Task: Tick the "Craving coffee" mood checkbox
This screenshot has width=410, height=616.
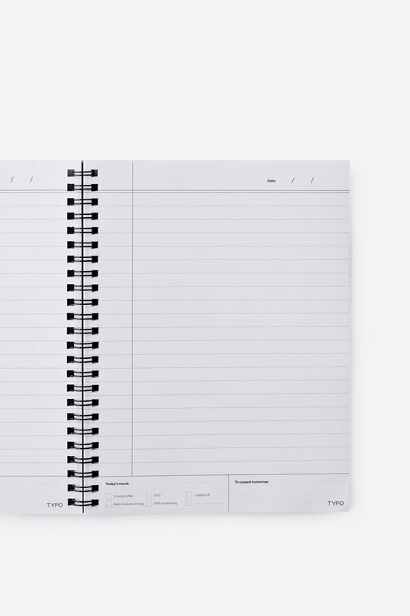Action: point(108,496)
